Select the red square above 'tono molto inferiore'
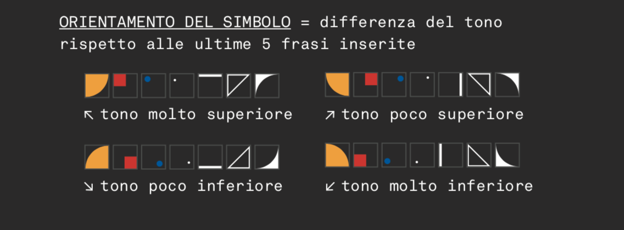Viewport: 624px width, 230px height. [360, 160]
